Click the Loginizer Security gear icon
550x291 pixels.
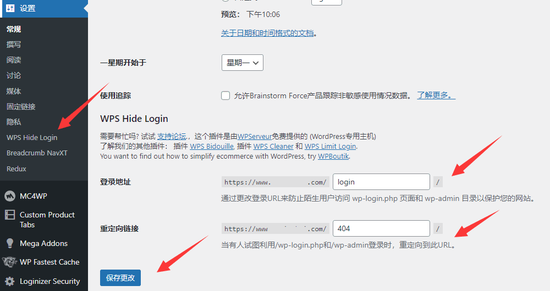tap(10, 281)
